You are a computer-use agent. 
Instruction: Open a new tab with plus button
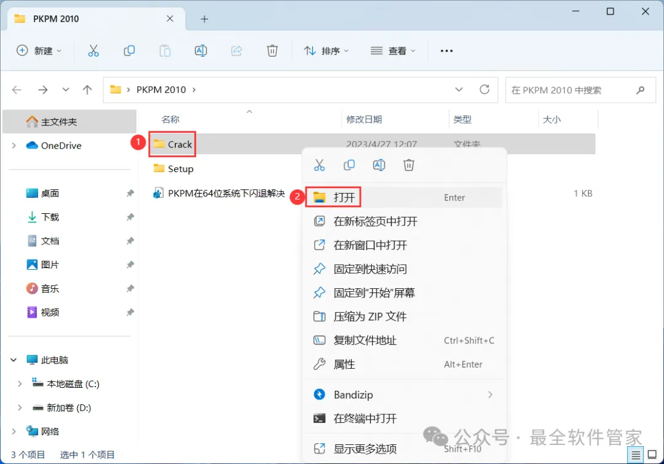(x=204, y=19)
